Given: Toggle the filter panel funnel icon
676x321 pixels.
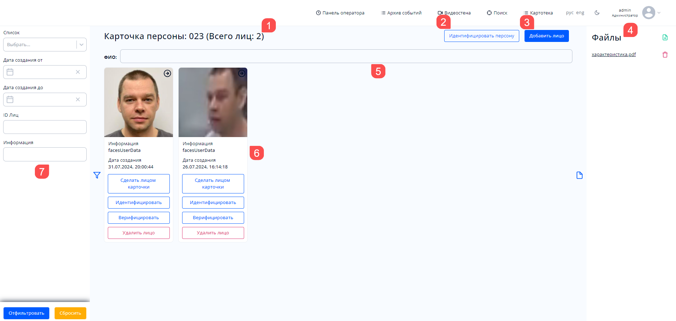Looking at the screenshot, I should (x=97, y=175).
